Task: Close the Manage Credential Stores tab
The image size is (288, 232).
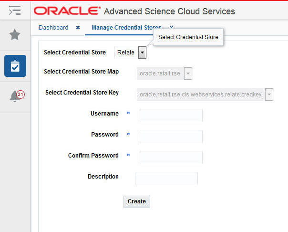Action: pyautogui.click(x=171, y=27)
